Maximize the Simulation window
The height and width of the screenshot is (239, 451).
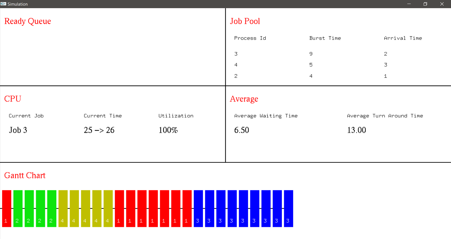(x=425, y=4)
